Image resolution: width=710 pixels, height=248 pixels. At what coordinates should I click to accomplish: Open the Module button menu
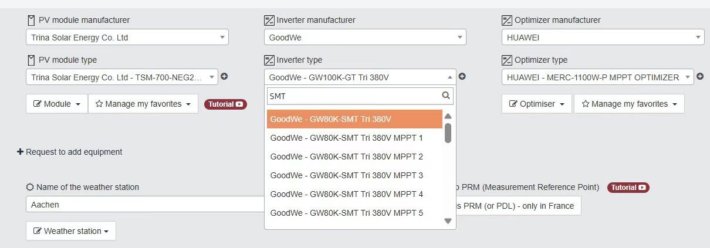(57, 104)
